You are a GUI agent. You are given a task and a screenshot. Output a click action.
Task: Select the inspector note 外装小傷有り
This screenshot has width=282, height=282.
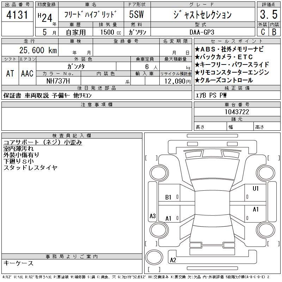[x=21, y=155]
